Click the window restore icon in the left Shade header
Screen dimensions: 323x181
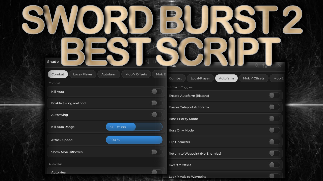coord(155,62)
